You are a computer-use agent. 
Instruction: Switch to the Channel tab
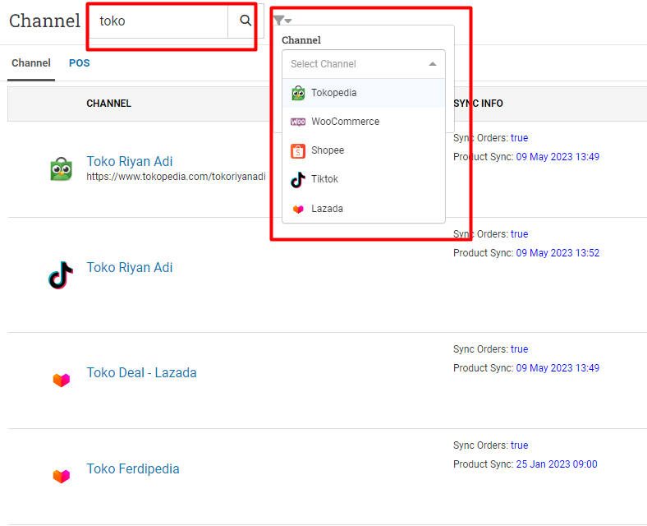[x=31, y=63]
